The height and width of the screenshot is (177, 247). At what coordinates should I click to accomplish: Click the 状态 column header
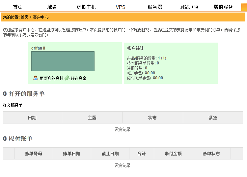pyautogui.click(x=152, y=118)
